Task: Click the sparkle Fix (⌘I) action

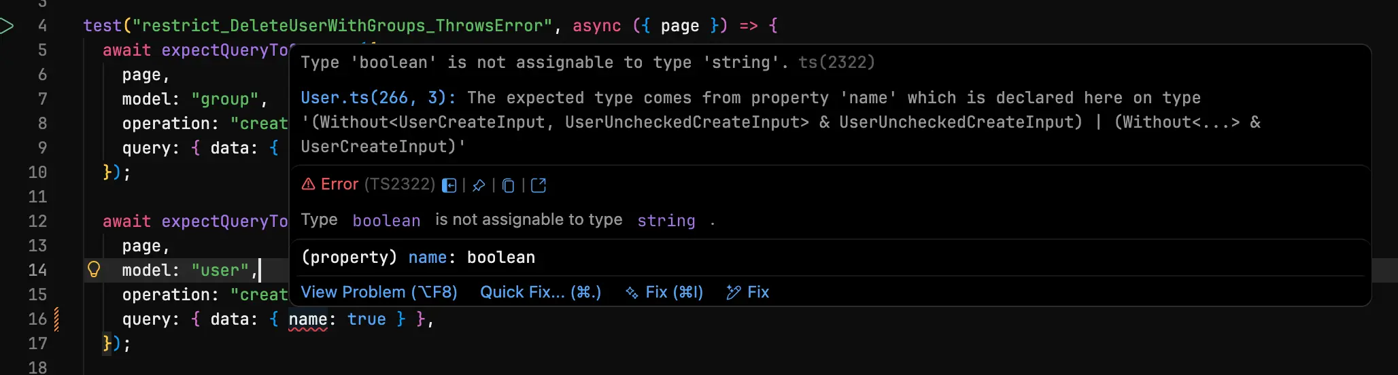Action: click(664, 292)
